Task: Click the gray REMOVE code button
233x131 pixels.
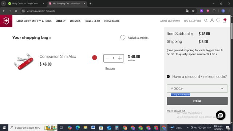Action: click(x=197, y=101)
